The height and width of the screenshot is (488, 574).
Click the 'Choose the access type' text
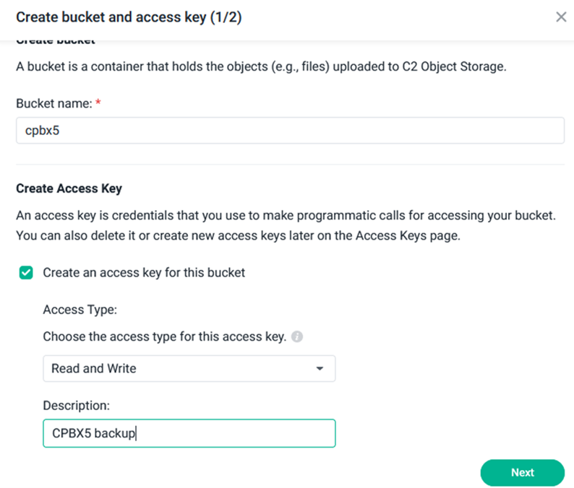(164, 336)
